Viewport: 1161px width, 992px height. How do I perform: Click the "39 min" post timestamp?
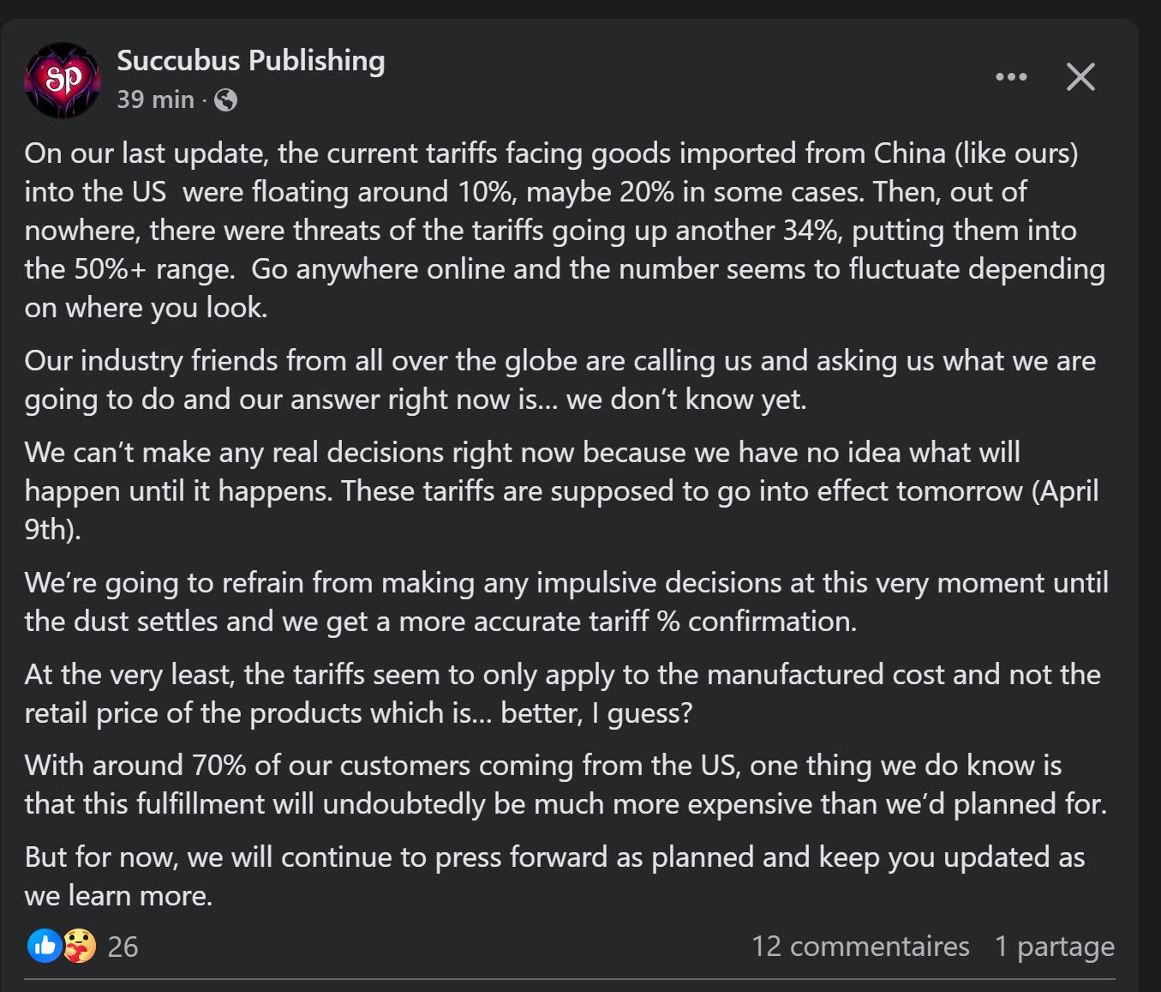pos(155,100)
